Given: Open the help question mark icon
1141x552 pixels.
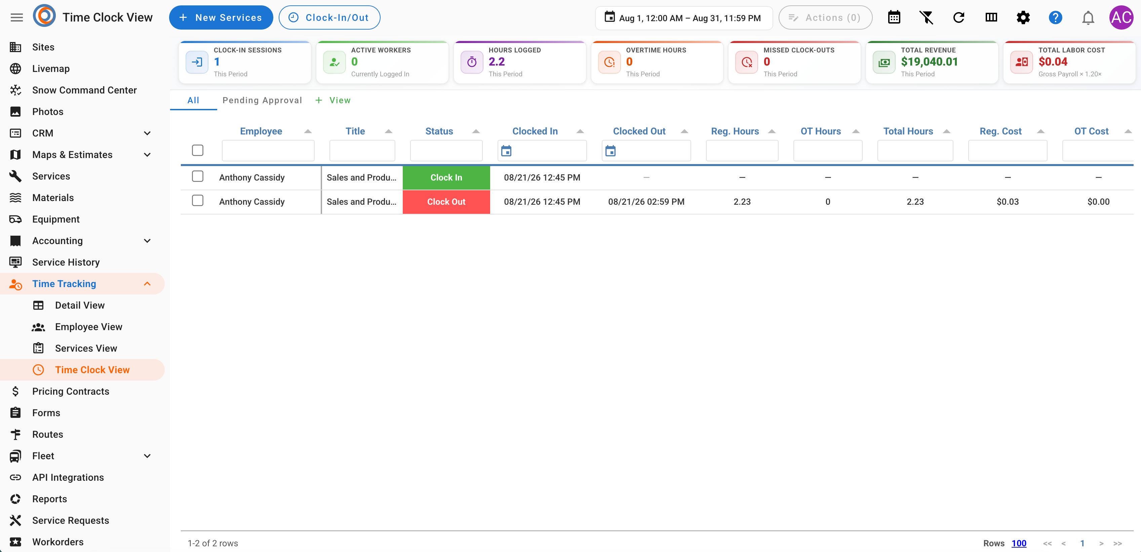Looking at the screenshot, I should point(1056,18).
